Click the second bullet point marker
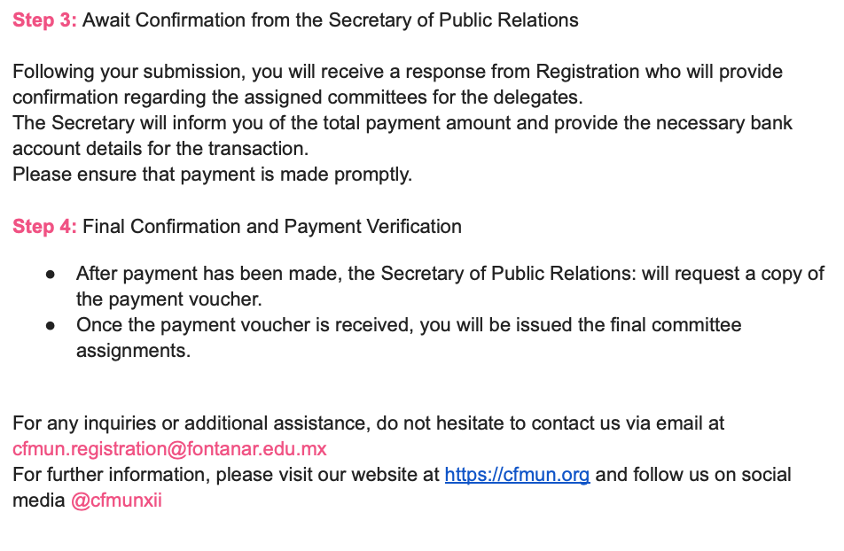Screen dimensions: 844x551 51,326
